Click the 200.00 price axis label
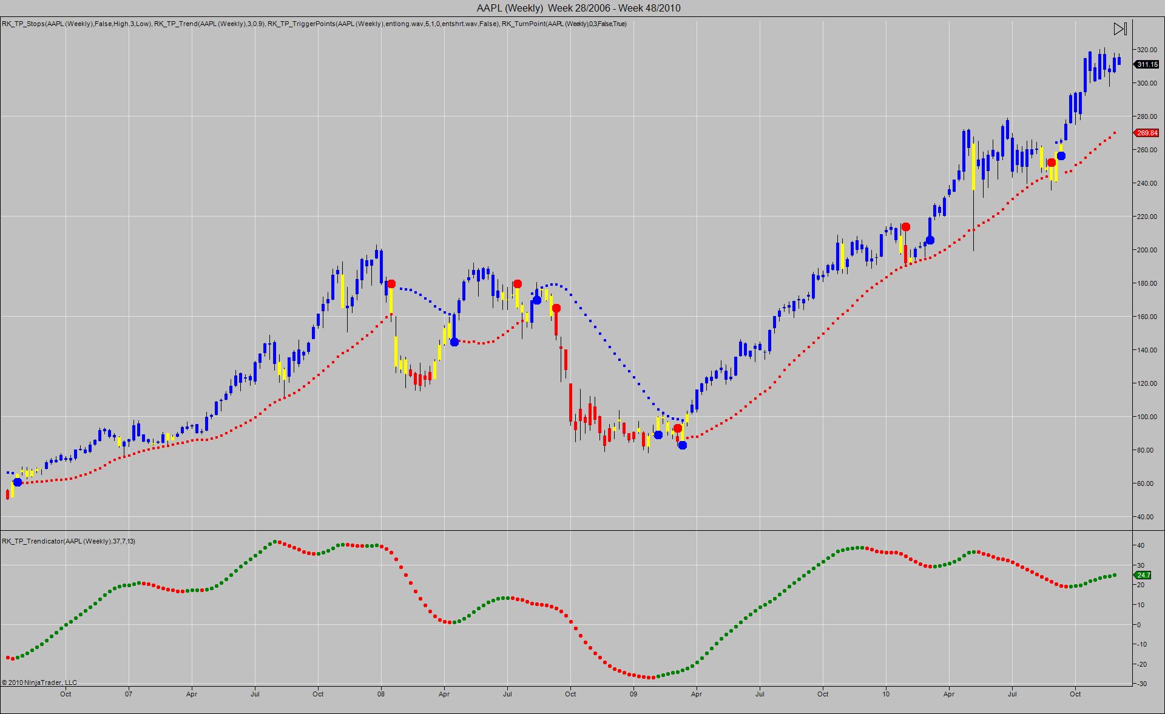 [1147, 250]
